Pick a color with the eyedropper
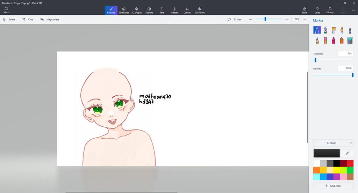 coord(347,153)
